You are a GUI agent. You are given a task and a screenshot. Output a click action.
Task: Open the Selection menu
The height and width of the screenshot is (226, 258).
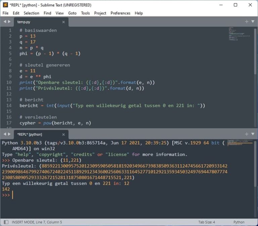[32, 13]
